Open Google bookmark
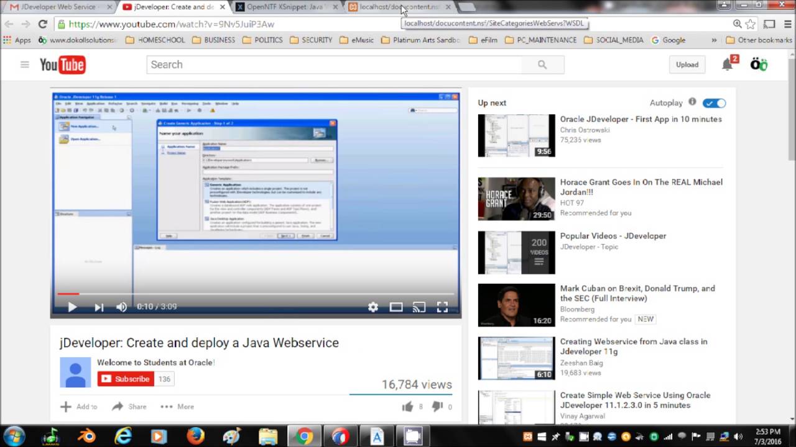This screenshot has width=796, height=447. 668,40
